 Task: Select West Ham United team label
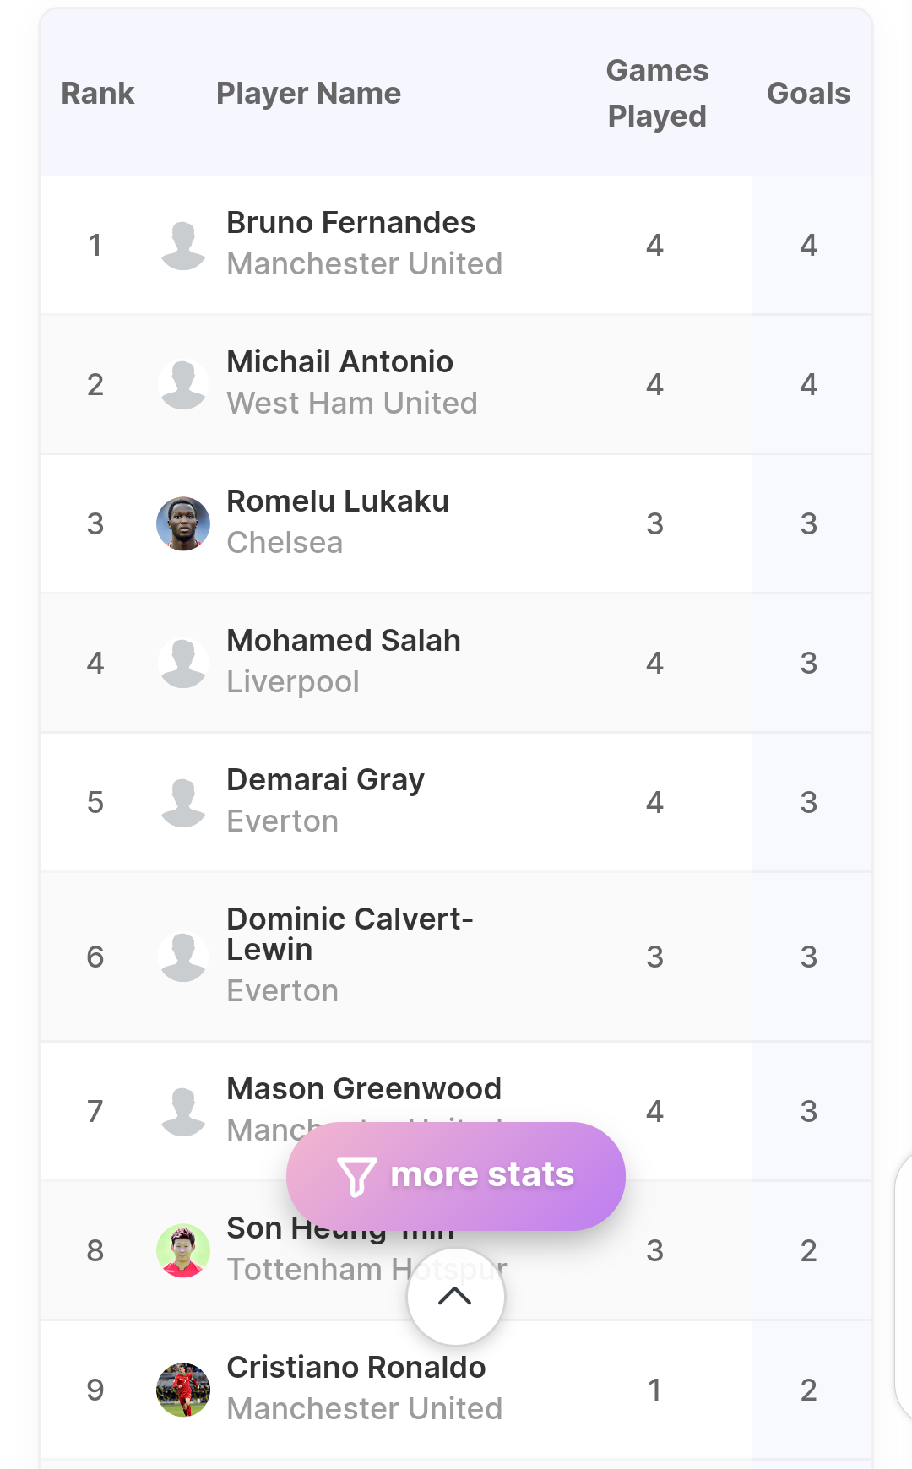point(352,404)
